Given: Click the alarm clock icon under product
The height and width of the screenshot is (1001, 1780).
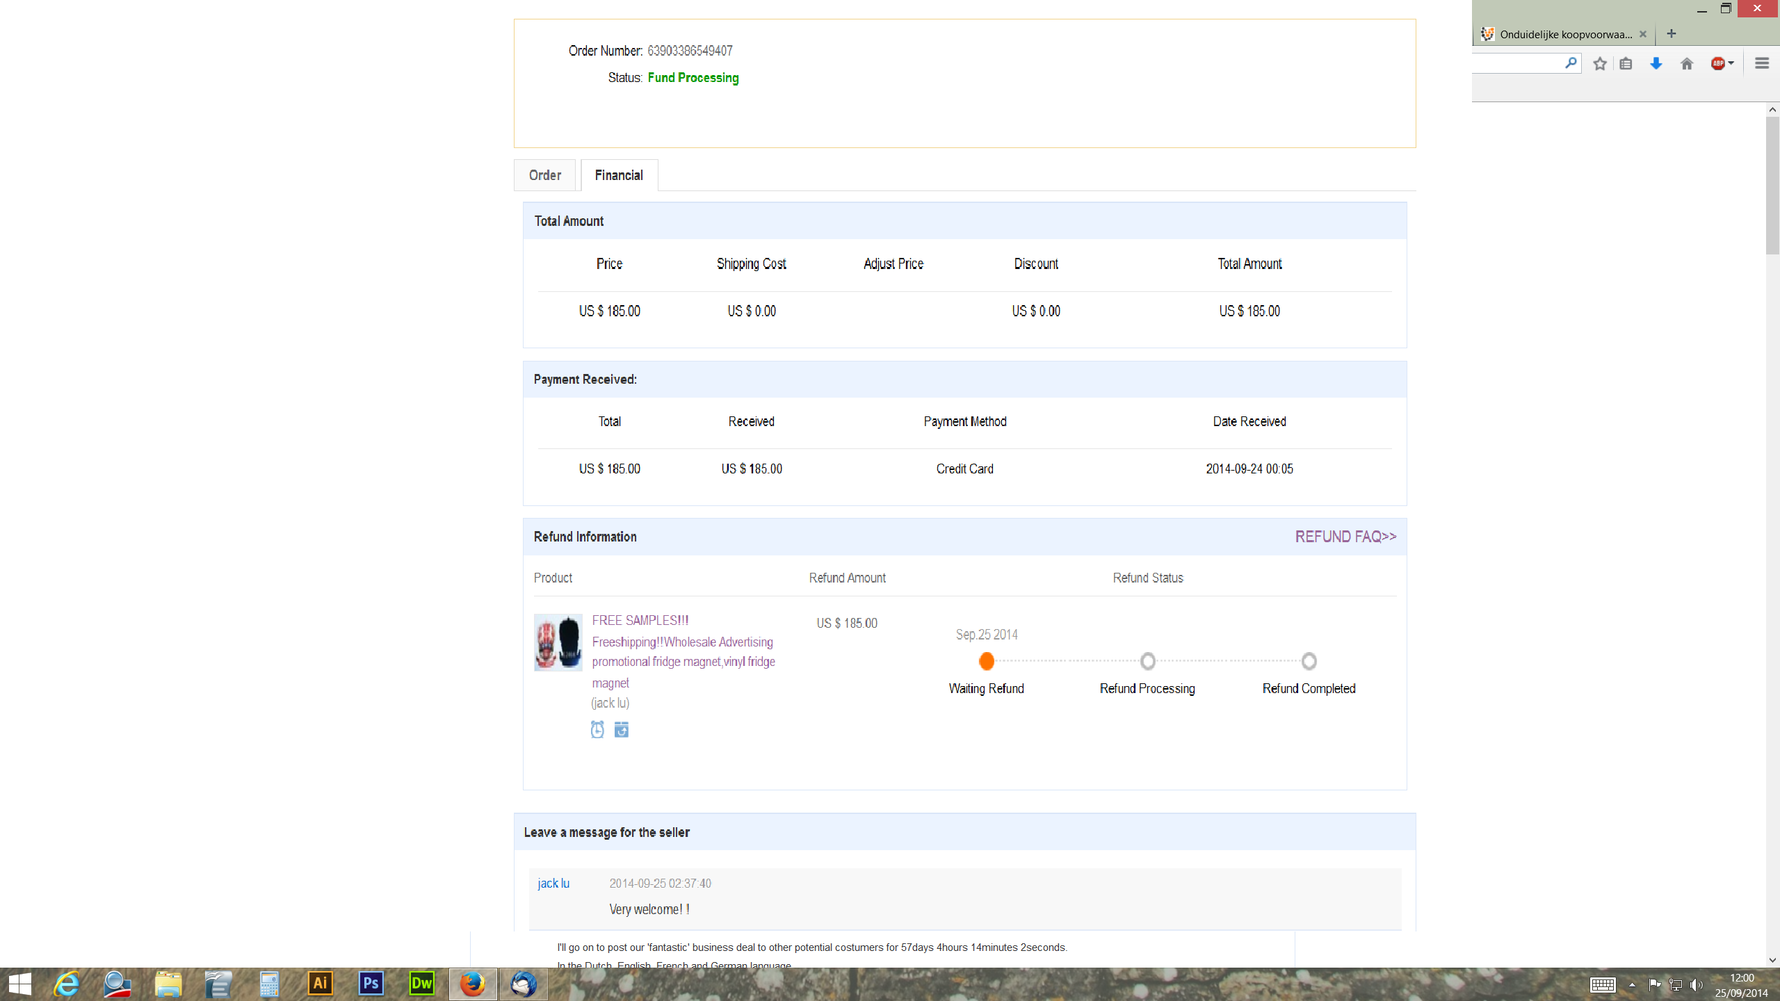Looking at the screenshot, I should pos(597,729).
